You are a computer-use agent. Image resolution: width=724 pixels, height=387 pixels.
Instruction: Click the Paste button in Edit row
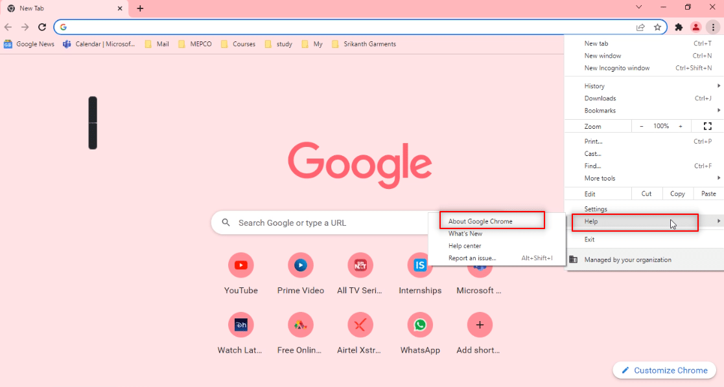point(708,193)
